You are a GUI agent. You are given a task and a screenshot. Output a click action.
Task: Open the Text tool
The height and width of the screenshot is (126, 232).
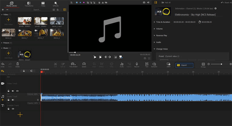click(x=147, y=64)
